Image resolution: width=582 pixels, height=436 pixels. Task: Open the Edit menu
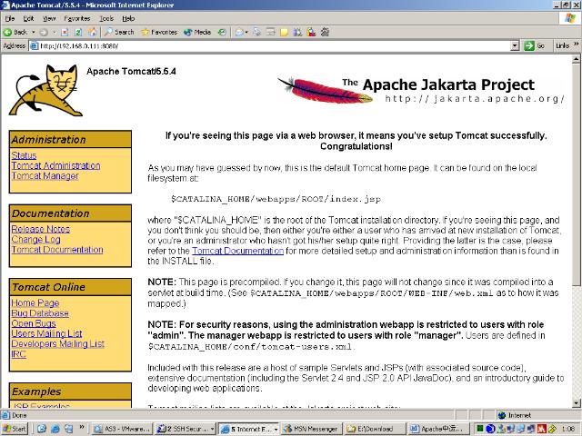tap(28, 18)
